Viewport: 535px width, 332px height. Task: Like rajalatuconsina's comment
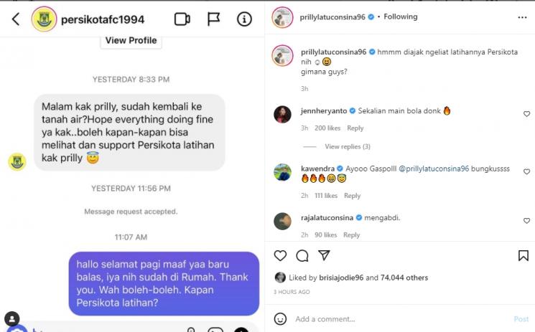click(526, 221)
